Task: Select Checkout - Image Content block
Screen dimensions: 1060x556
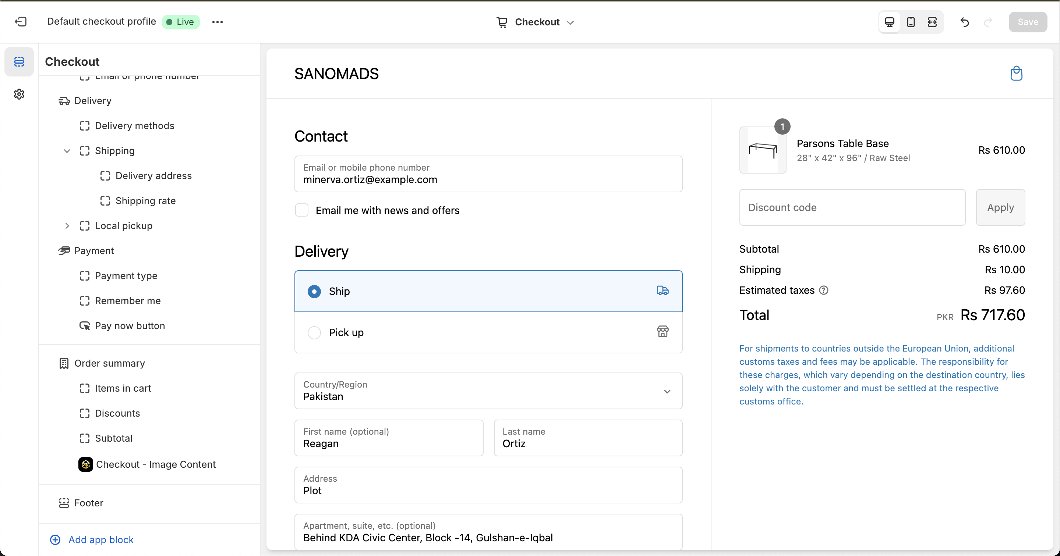Action: pyautogui.click(x=156, y=464)
